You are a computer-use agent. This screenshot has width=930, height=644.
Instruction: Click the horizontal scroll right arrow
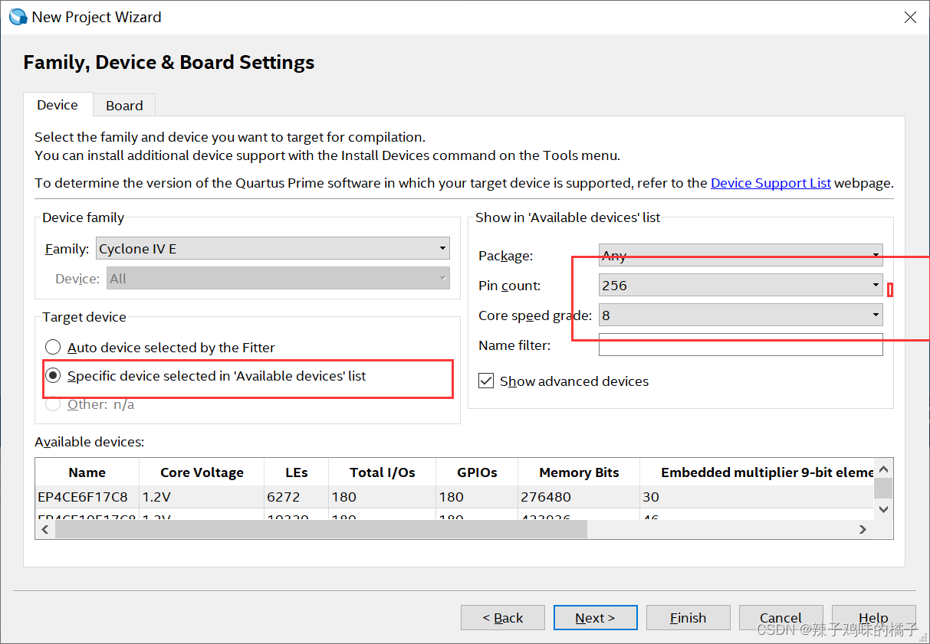[863, 529]
